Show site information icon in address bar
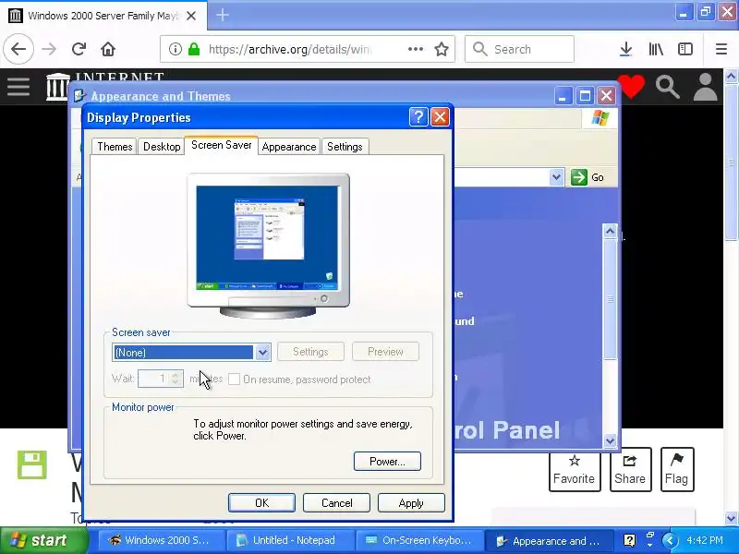Viewport: 739px width, 554px height. pos(176,49)
